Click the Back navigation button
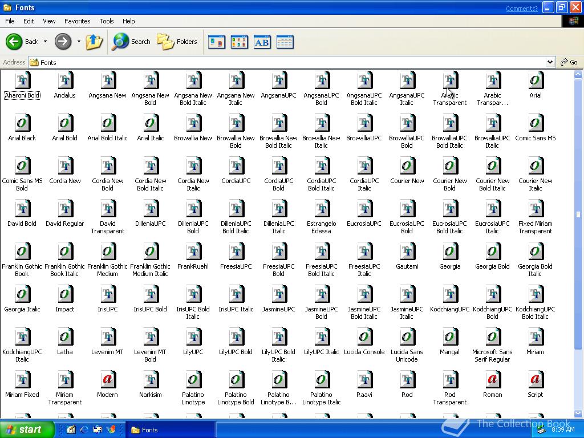 (22, 42)
